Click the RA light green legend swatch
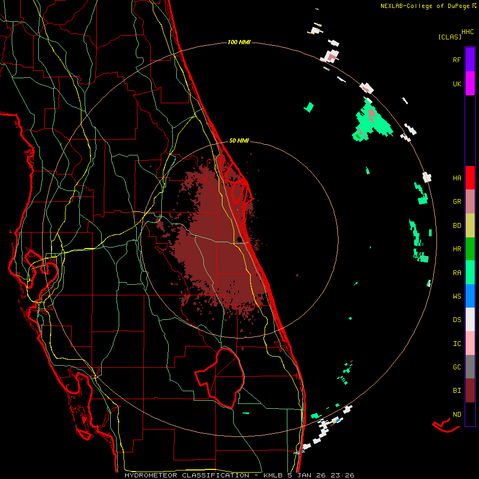Viewport: 479px width, 479px height. click(470, 272)
